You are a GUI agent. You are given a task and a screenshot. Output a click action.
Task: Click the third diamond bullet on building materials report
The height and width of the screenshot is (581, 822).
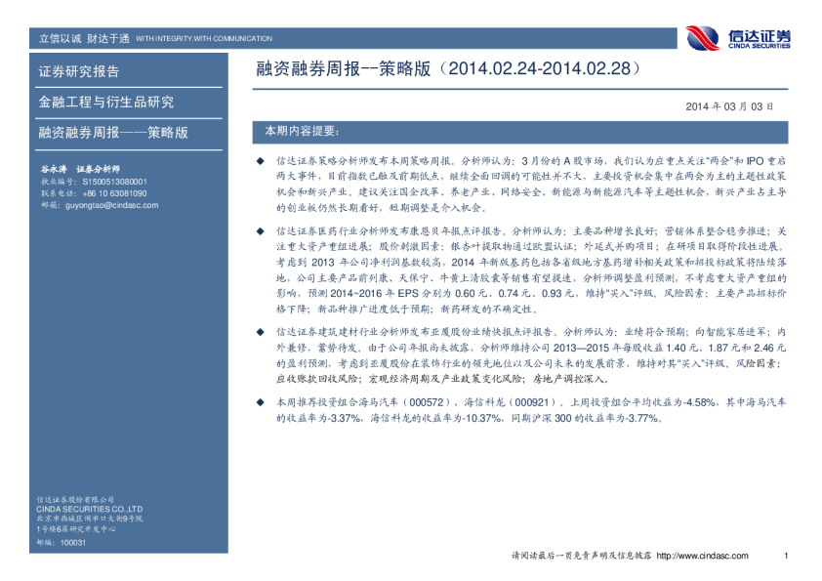click(259, 332)
